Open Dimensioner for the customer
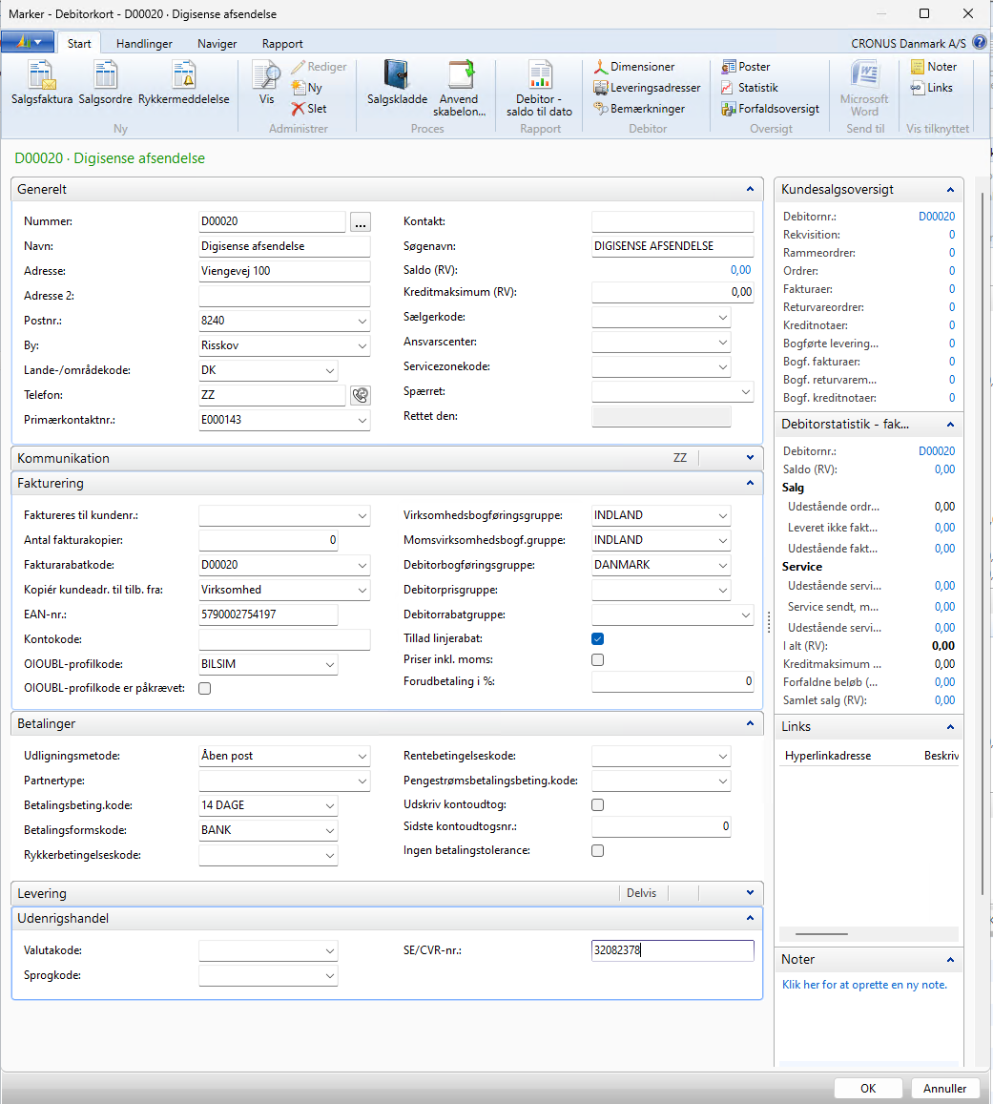Viewport: 993px width, 1104px height. (x=634, y=66)
